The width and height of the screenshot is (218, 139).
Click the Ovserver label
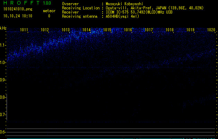(x=70, y=4)
